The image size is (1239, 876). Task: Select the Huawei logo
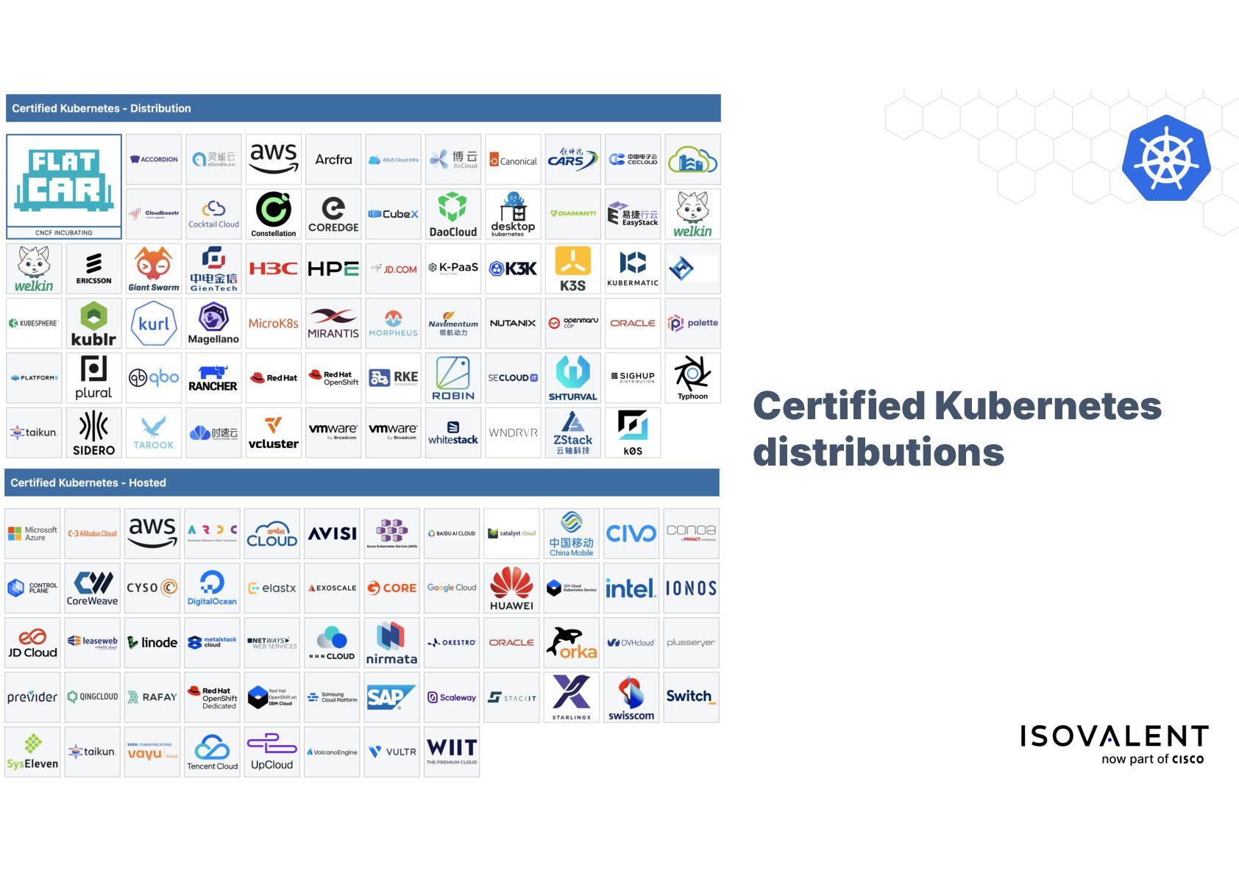point(511,588)
